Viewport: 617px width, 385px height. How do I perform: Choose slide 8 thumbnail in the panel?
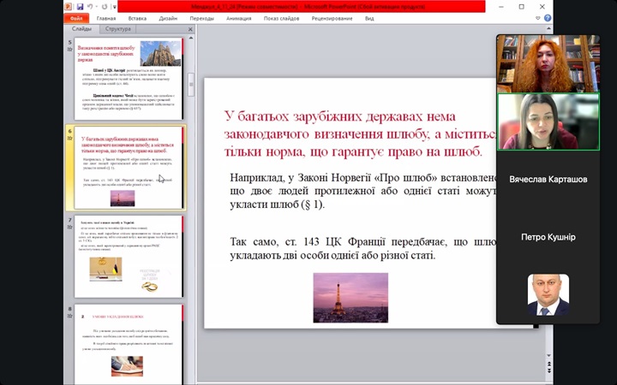tap(129, 342)
